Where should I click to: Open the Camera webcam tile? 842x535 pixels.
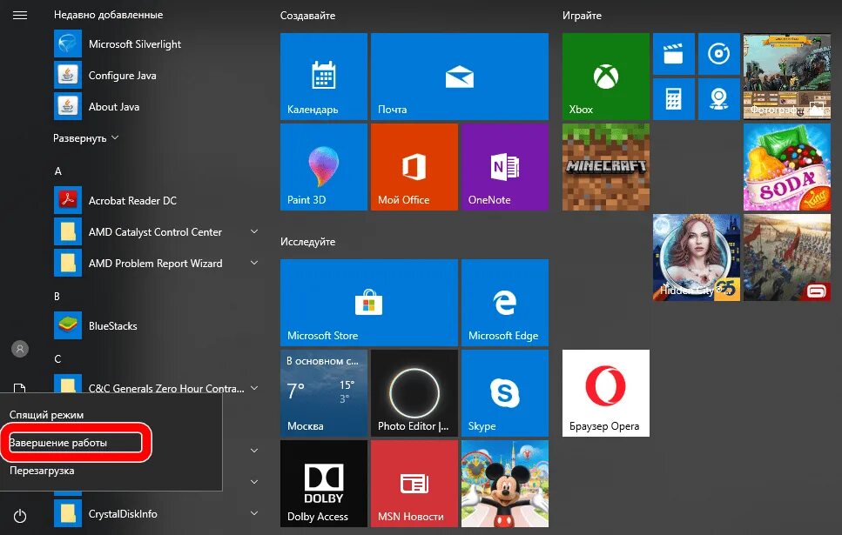click(x=719, y=99)
